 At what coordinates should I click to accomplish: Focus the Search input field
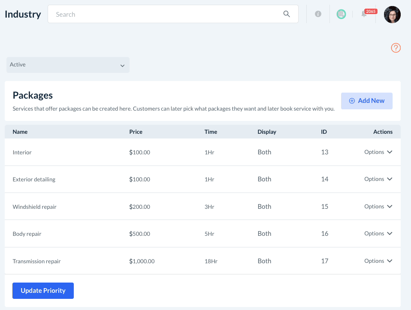[x=167, y=14]
